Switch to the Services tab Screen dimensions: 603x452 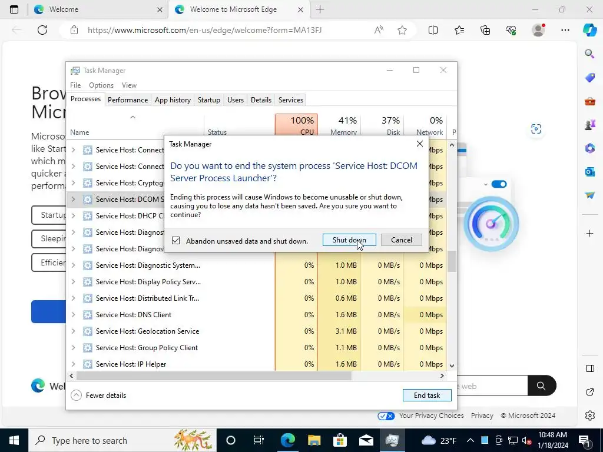[x=291, y=100]
